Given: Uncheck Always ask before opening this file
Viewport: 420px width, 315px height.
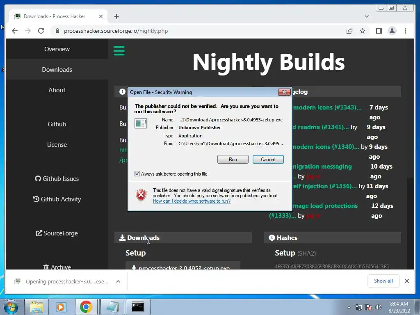Looking at the screenshot, I should pos(137,174).
